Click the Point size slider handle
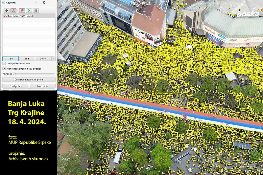This screenshot has height=175, width=263. [x=14, y=74]
